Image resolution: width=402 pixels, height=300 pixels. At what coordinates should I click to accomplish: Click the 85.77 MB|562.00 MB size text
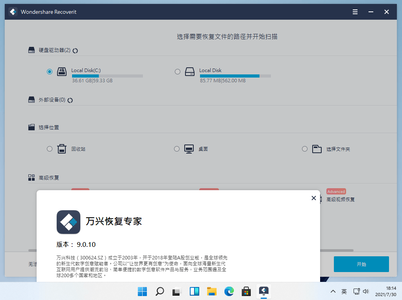pyautogui.click(x=223, y=81)
